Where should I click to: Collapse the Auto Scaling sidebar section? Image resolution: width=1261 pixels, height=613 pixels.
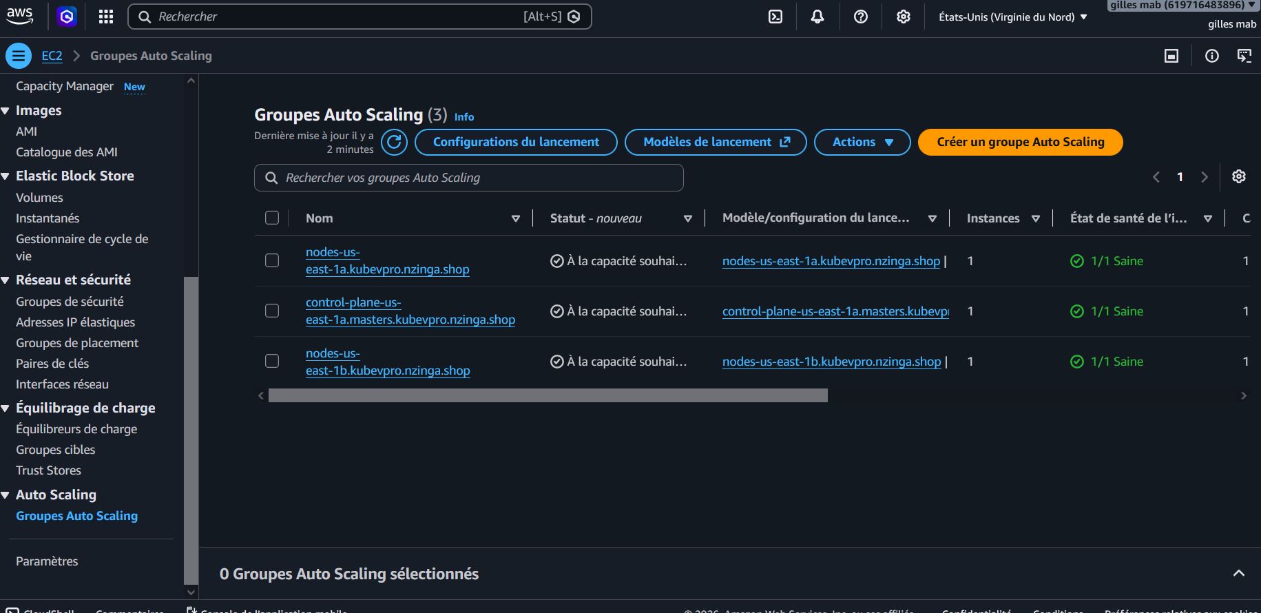[x=6, y=495]
